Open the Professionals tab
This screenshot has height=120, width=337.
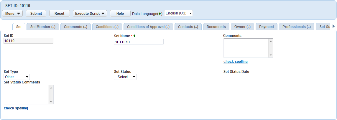[296, 27]
